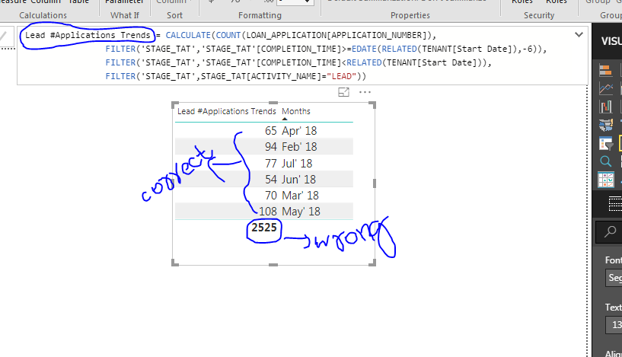The width and height of the screenshot is (622, 357).
Task: Click the Lead #Applications Trends column header
Action: pos(227,111)
